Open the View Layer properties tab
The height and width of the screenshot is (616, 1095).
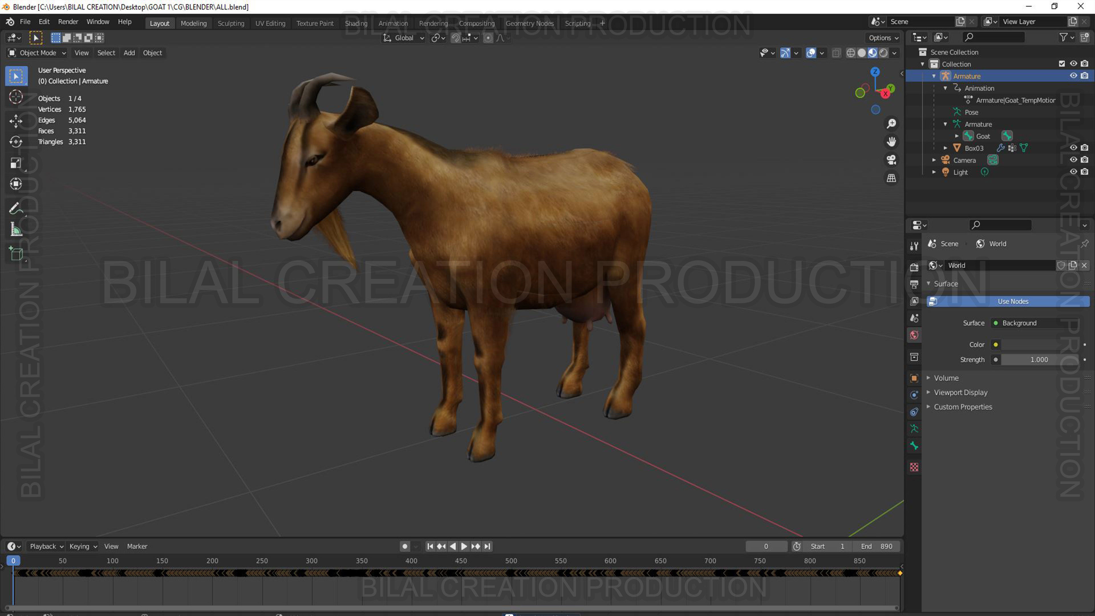914,301
